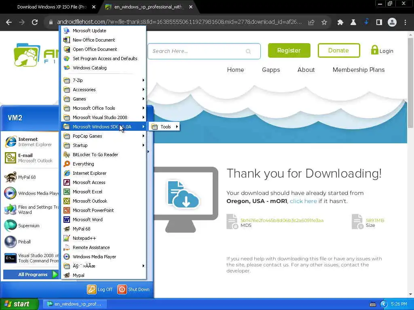The image size is (414, 310).
Task: Open Windows Catalog entry
Action: pyautogui.click(x=103, y=68)
